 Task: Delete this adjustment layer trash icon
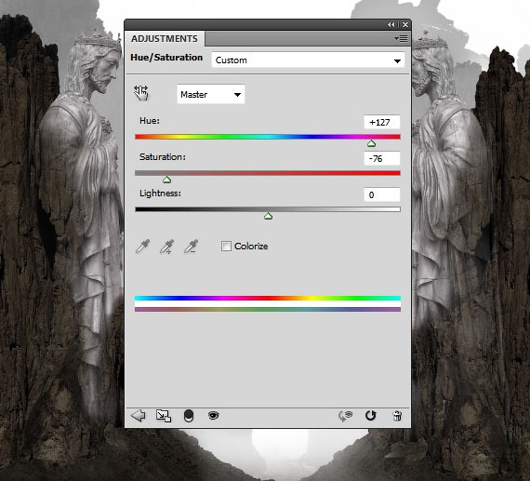[x=397, y=416]
